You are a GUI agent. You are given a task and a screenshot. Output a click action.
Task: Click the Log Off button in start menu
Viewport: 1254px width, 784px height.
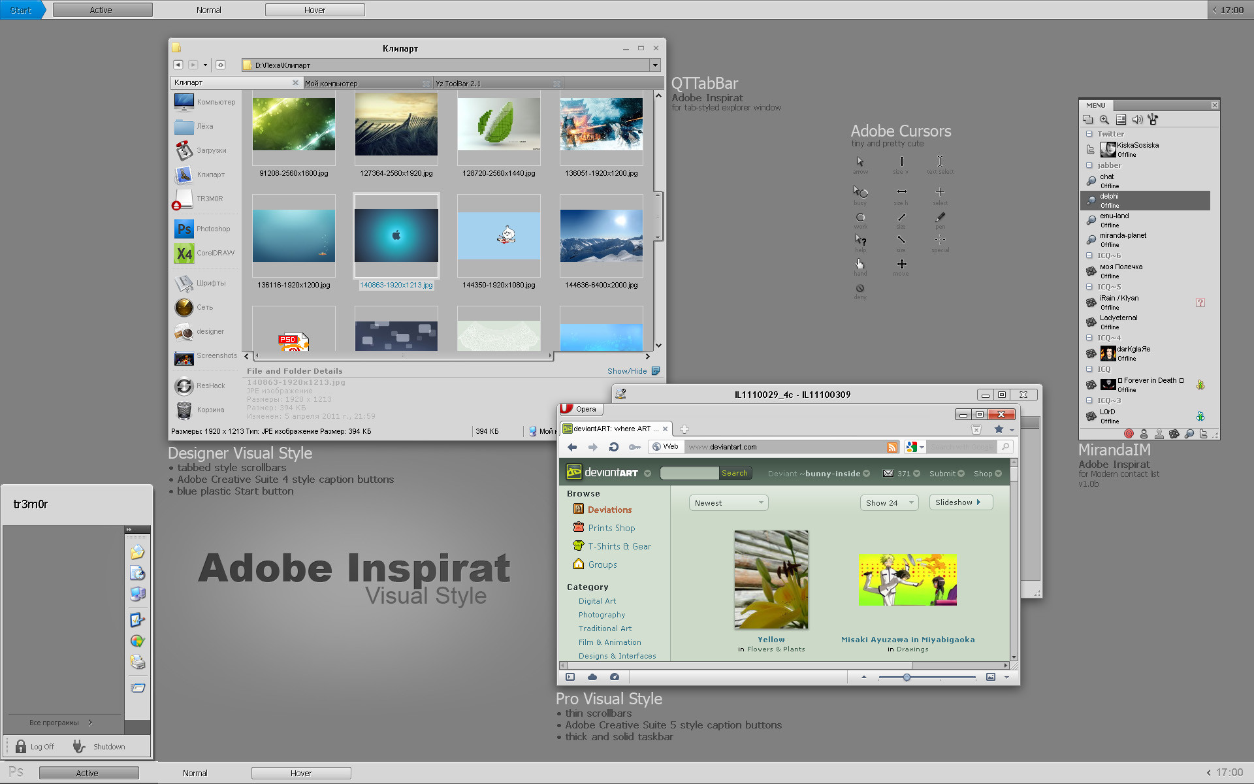pos(35,746)
